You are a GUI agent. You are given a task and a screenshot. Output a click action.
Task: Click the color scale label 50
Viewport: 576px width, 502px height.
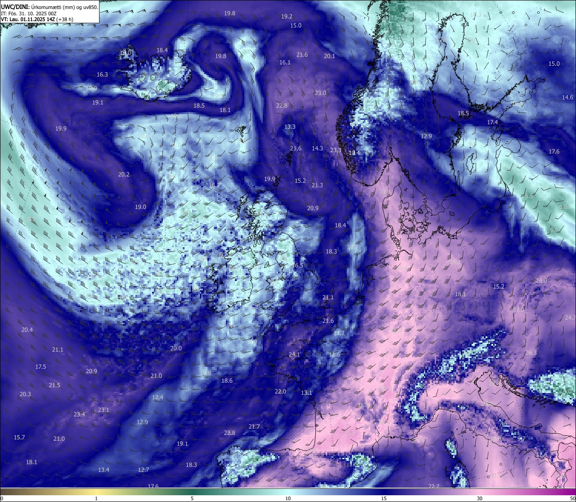point(572,498)
